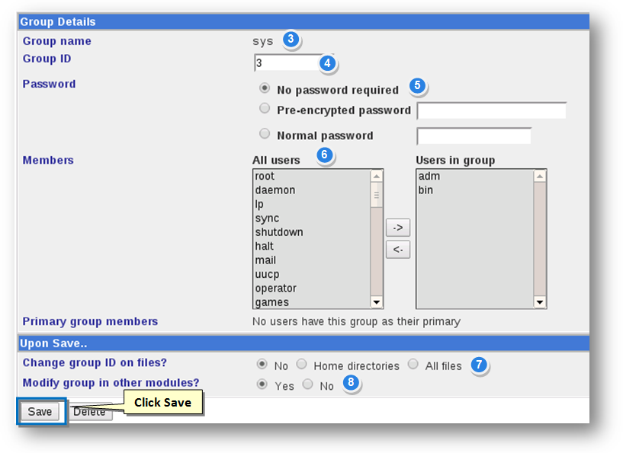Click the Normal password text field
The image size is (623, 453).
click(474, 136)
